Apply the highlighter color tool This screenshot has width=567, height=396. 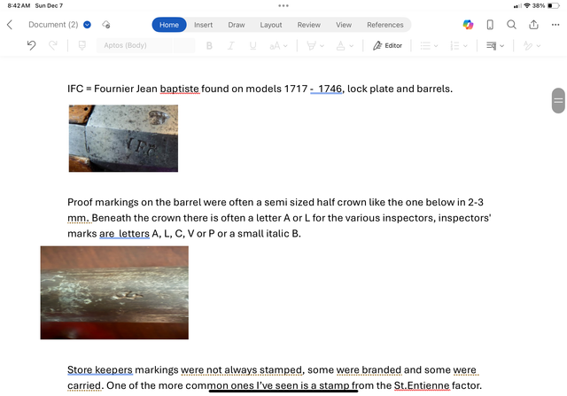tap(311, 45)
